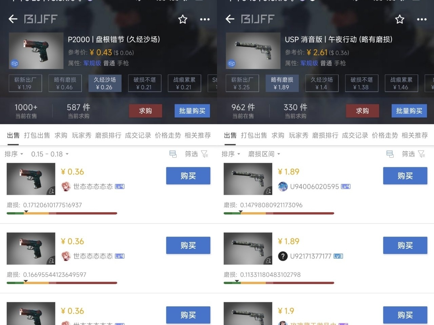Click the wear bar of the 0.1479 USP listing
This screenshot has width=434, height=325.
[x=279, y=213]
